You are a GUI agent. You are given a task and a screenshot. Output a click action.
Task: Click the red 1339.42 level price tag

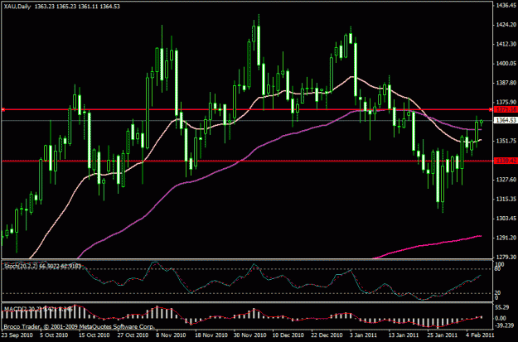(x=505, y=161)
